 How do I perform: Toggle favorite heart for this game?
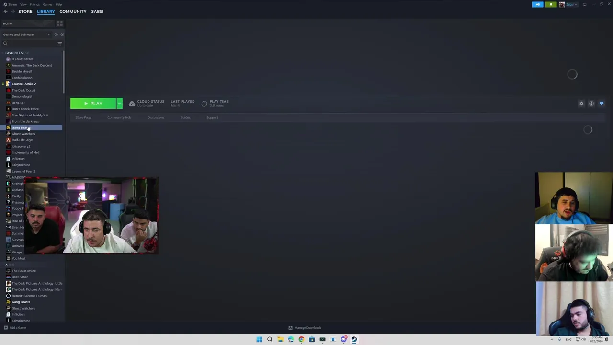coord(602,103)
